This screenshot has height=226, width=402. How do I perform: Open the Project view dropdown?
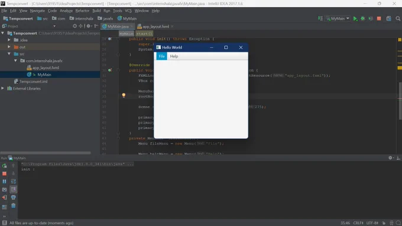(54, 26)
